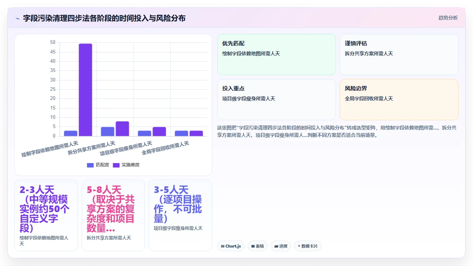Click the 趋势分析 label in header

pyautogui.click(x=448, y=18)
